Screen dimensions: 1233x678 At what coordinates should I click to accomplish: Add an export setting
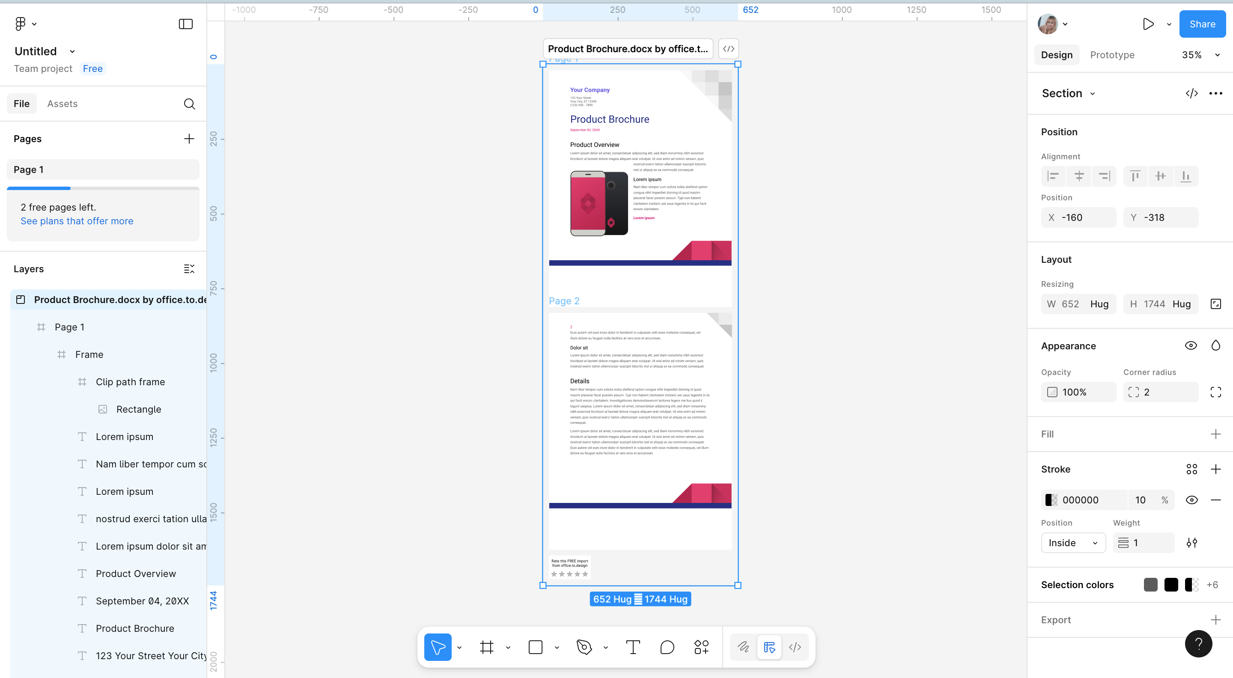(x=1216, y=620)
